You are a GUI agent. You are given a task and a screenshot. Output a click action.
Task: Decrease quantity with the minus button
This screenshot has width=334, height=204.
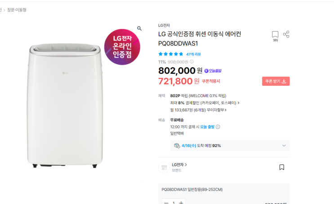click(x=166, y=202)
